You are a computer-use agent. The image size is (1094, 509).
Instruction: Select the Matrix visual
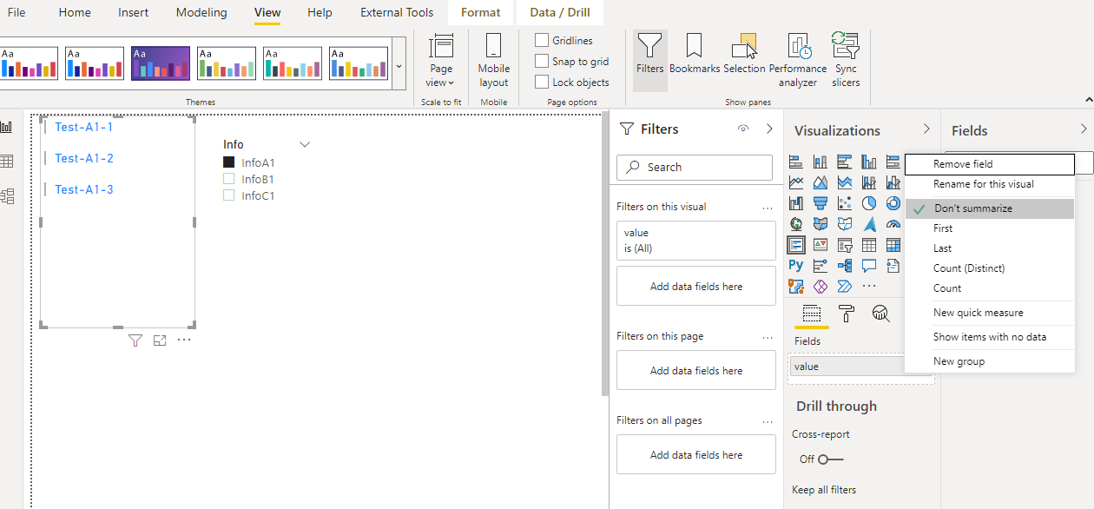click(893, 245)
